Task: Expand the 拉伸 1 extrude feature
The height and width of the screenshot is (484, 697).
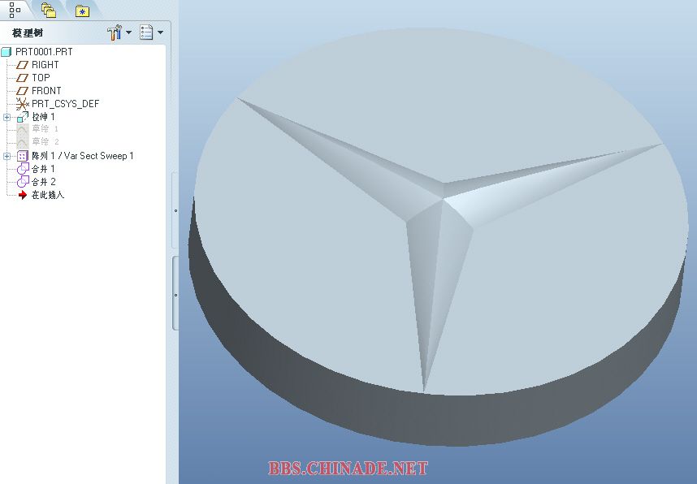Action: coord(6,117)
